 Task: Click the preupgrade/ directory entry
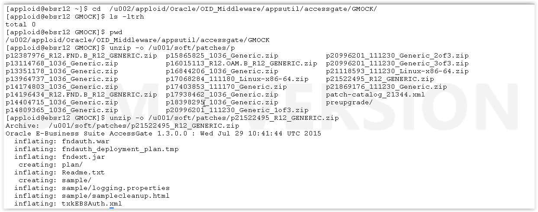coord(349,103)
